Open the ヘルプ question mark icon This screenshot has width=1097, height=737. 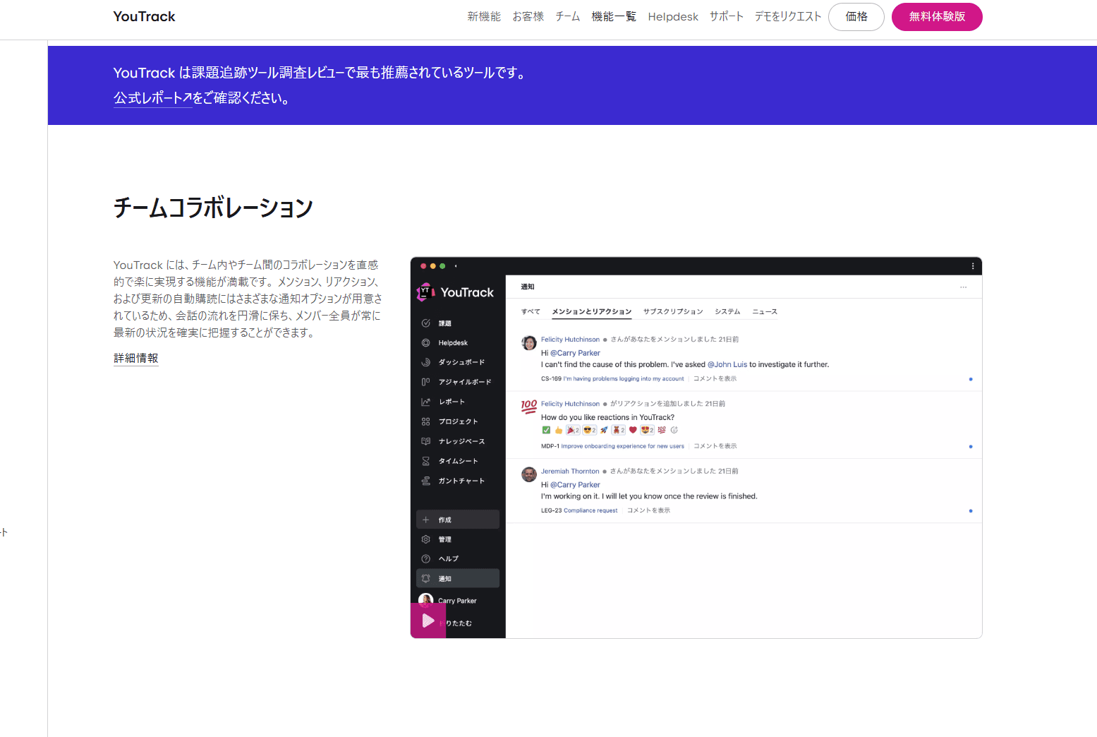pyautogui.click(x=425, y=559)
